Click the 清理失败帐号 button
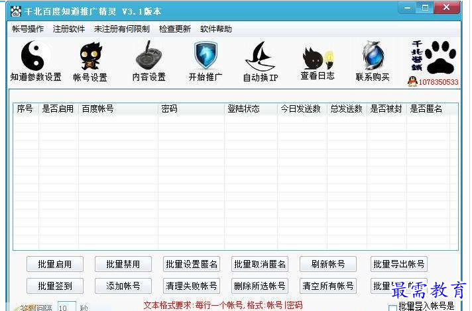 point(192,286)
